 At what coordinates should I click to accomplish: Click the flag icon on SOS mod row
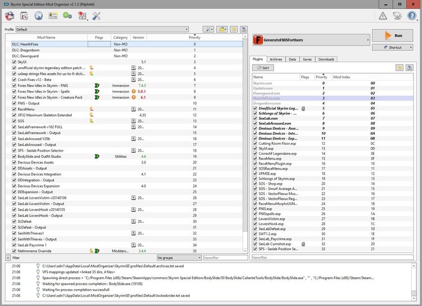92,121
